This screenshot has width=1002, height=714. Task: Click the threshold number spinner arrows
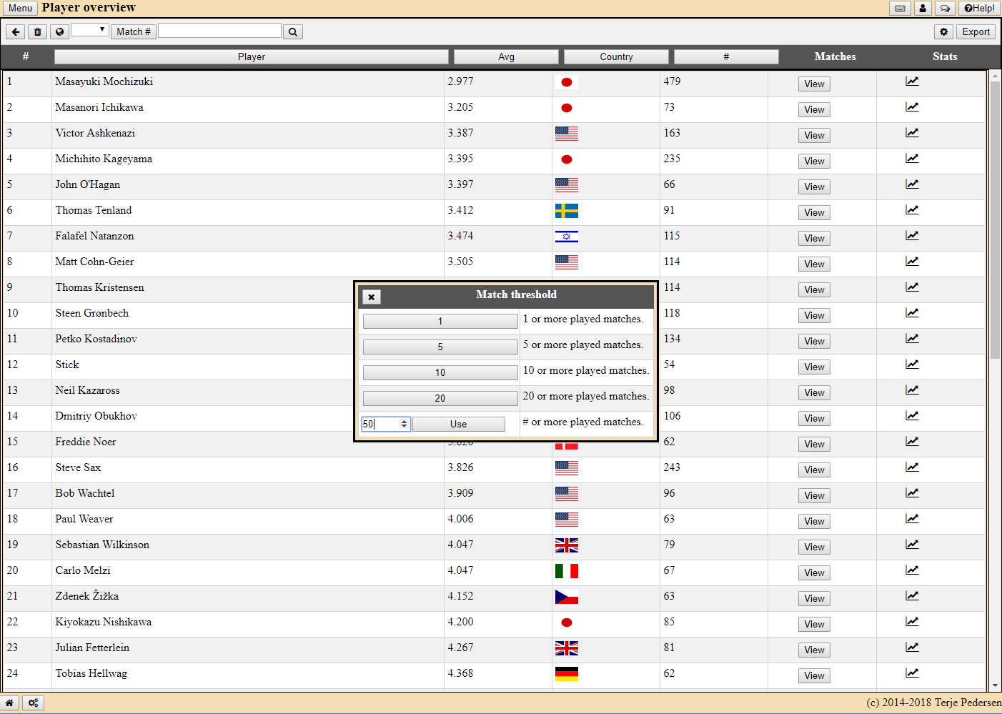404,424
